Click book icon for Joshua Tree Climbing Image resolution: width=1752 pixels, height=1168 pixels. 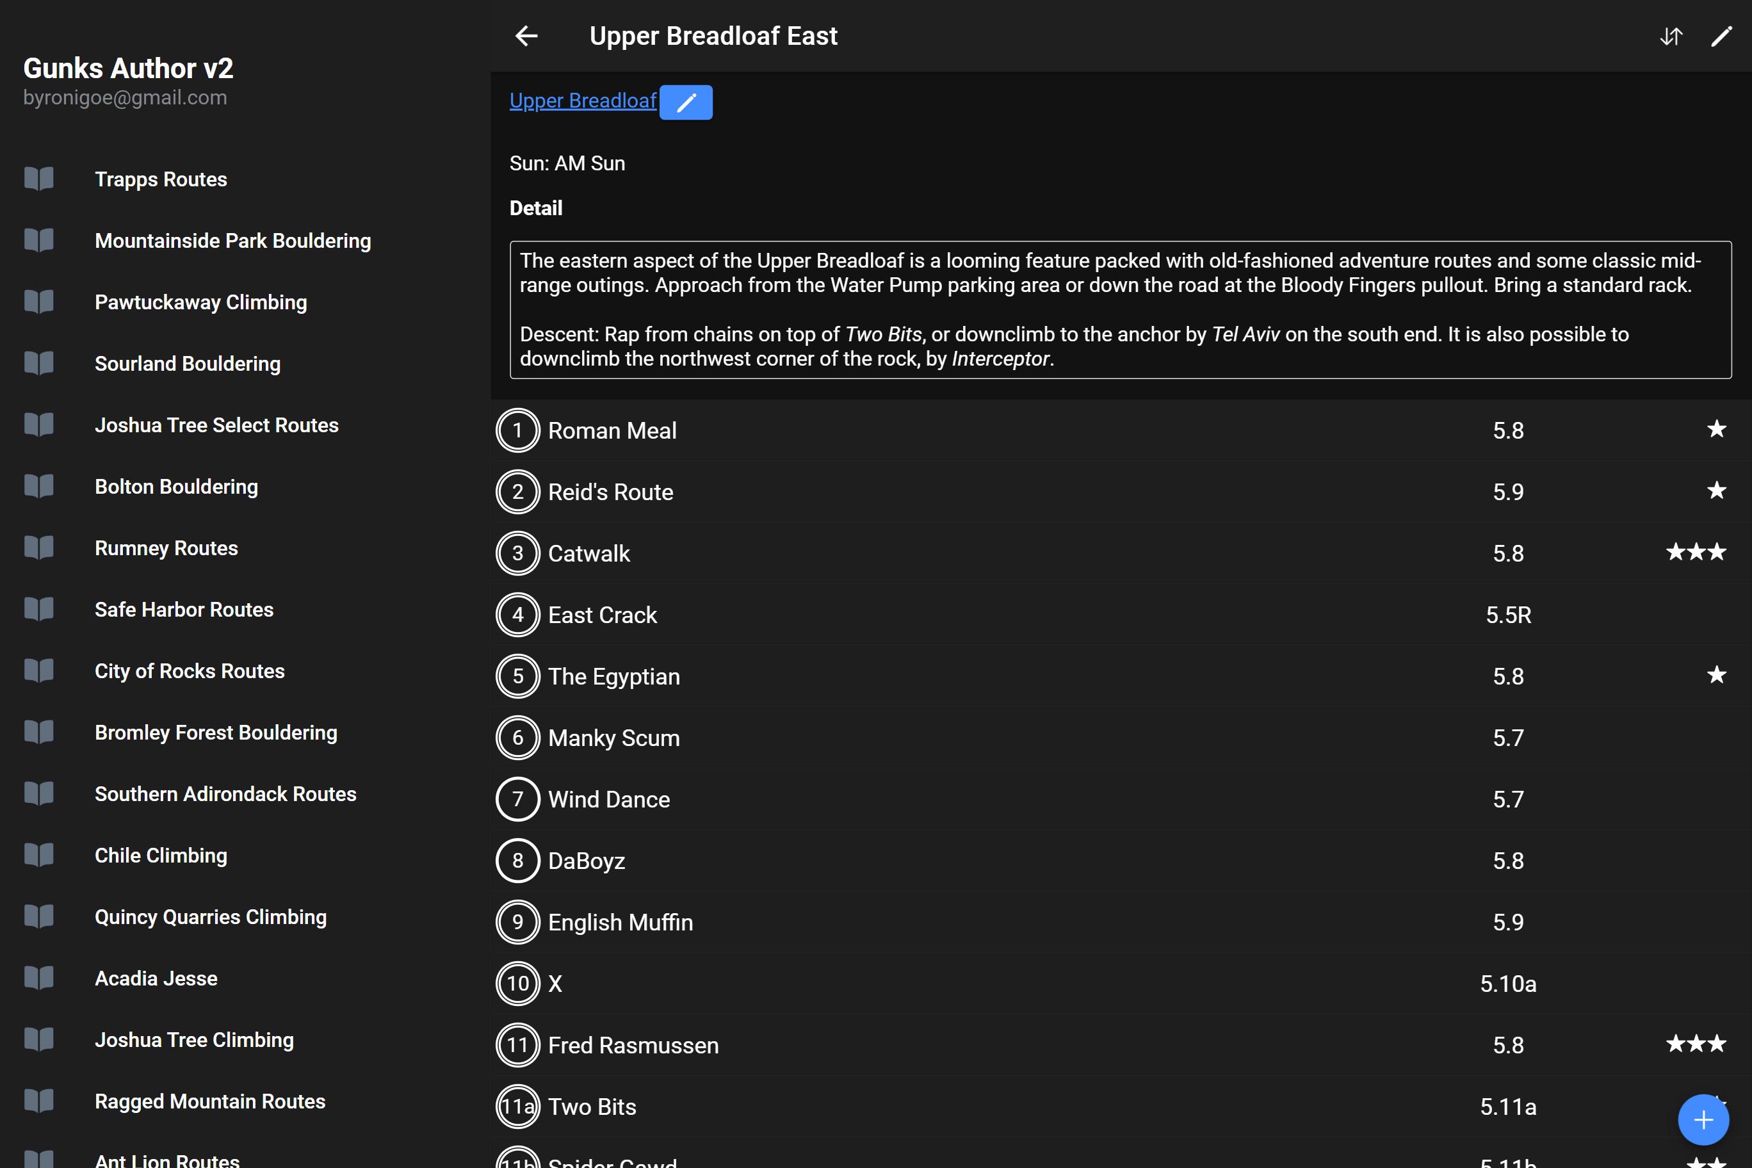(x=38, y=1039)
